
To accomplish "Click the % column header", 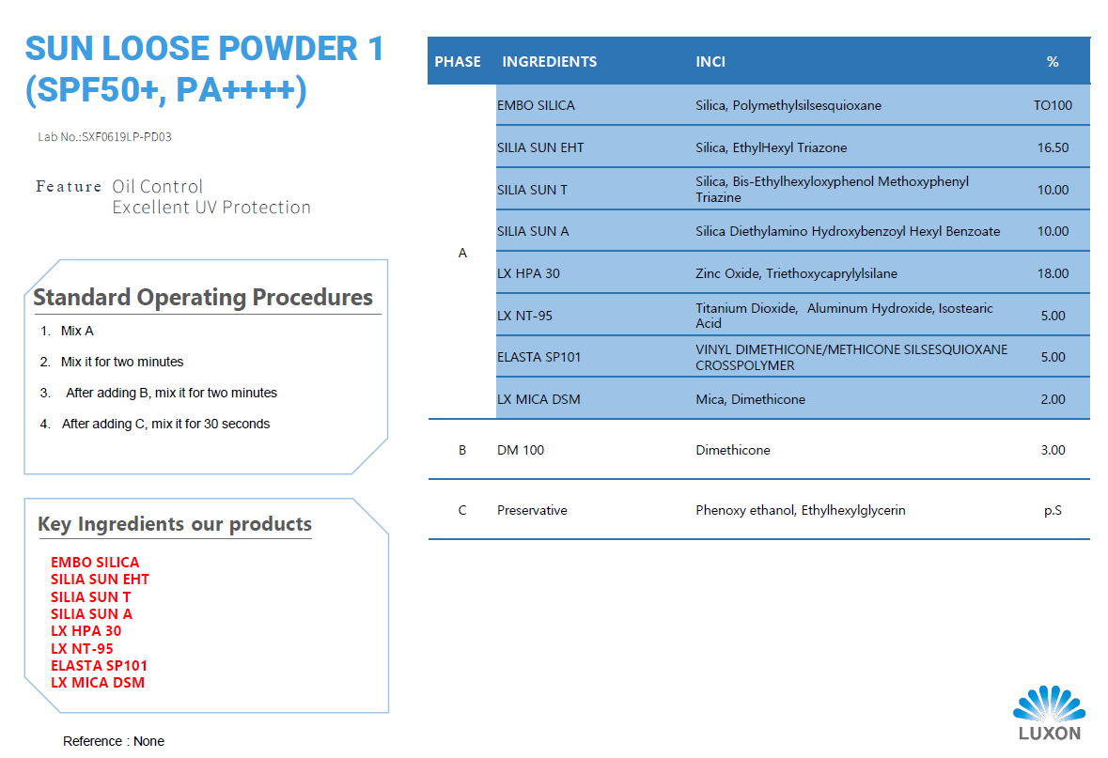I will click(1053, 61).
